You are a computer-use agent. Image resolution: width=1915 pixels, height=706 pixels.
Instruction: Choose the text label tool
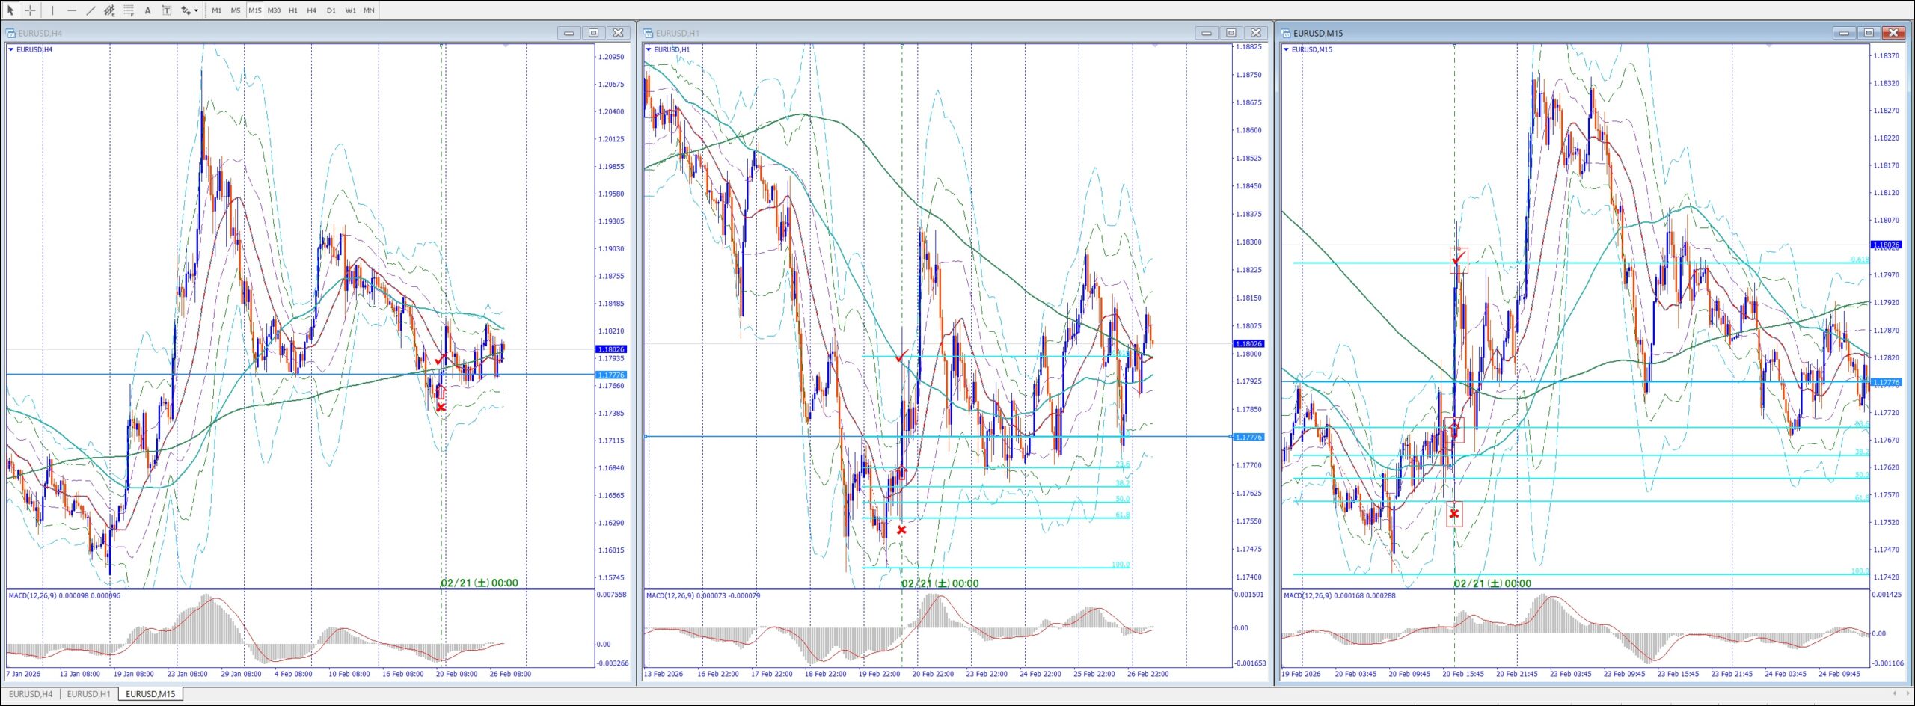(x=166, y=10)
